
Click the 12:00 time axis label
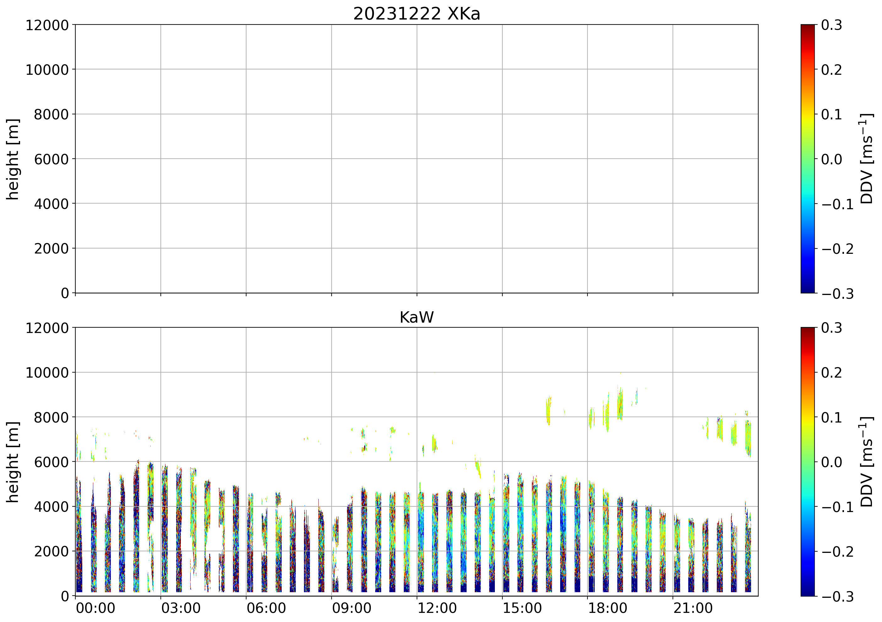(437, 608)
